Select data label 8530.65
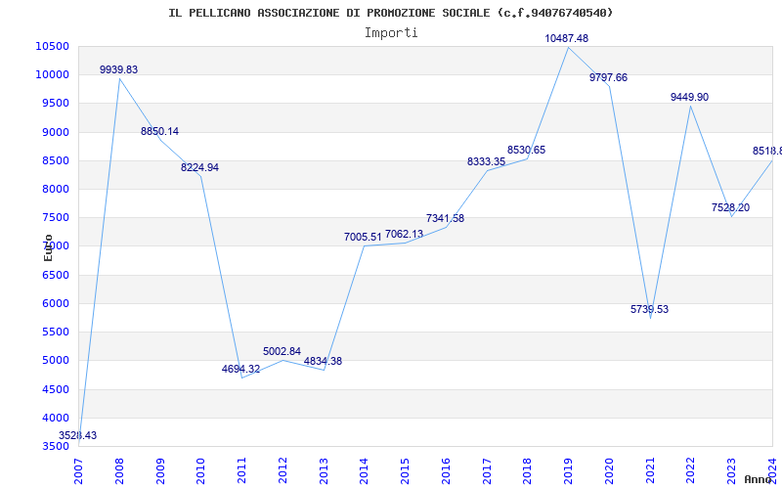 [526, 151]
